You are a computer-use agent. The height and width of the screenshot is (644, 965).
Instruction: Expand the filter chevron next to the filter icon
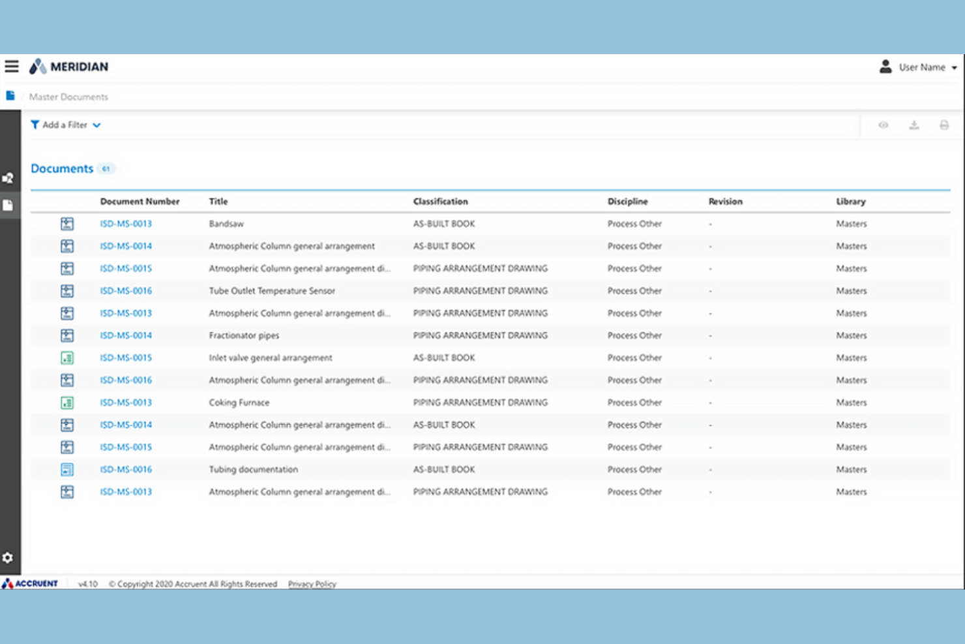(x=96, y=125)
